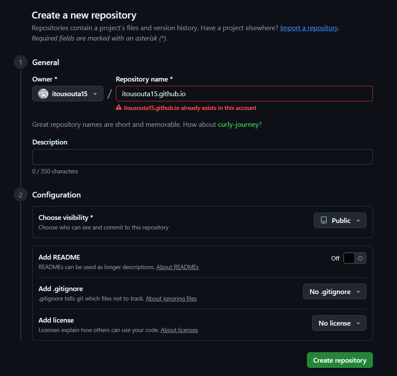The width and height of the screenshot is (397, 376).
Task: Click the Description text field
Action: [x=202, y=157]
